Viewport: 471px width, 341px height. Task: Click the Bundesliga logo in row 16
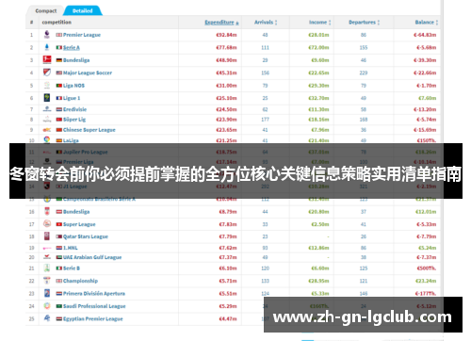pos(47,212)
